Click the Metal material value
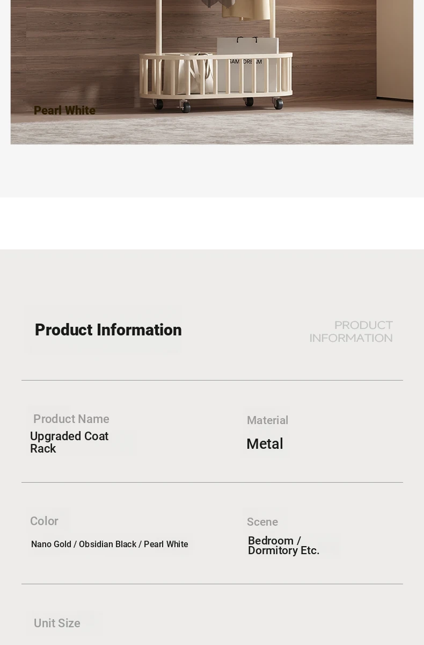424x645 pixels. (x=265, y=444)
